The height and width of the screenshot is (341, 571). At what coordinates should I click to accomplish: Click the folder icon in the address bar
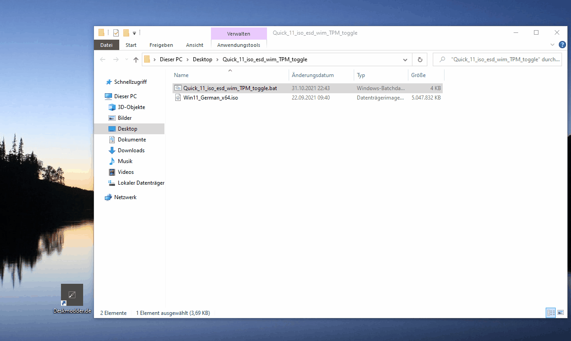coord(147,59)
